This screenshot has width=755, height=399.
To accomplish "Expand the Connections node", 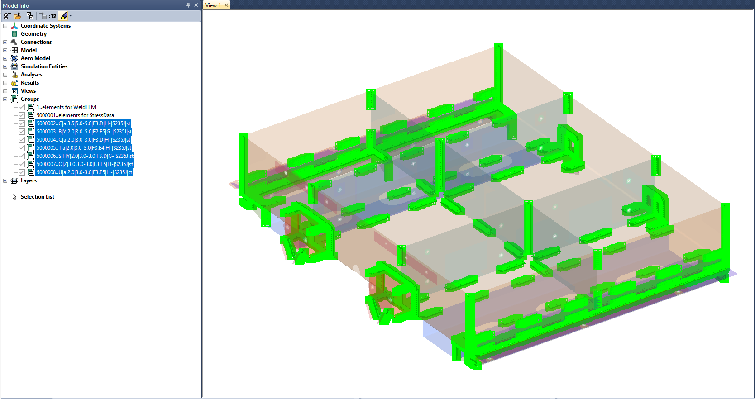I will (5, 42).
